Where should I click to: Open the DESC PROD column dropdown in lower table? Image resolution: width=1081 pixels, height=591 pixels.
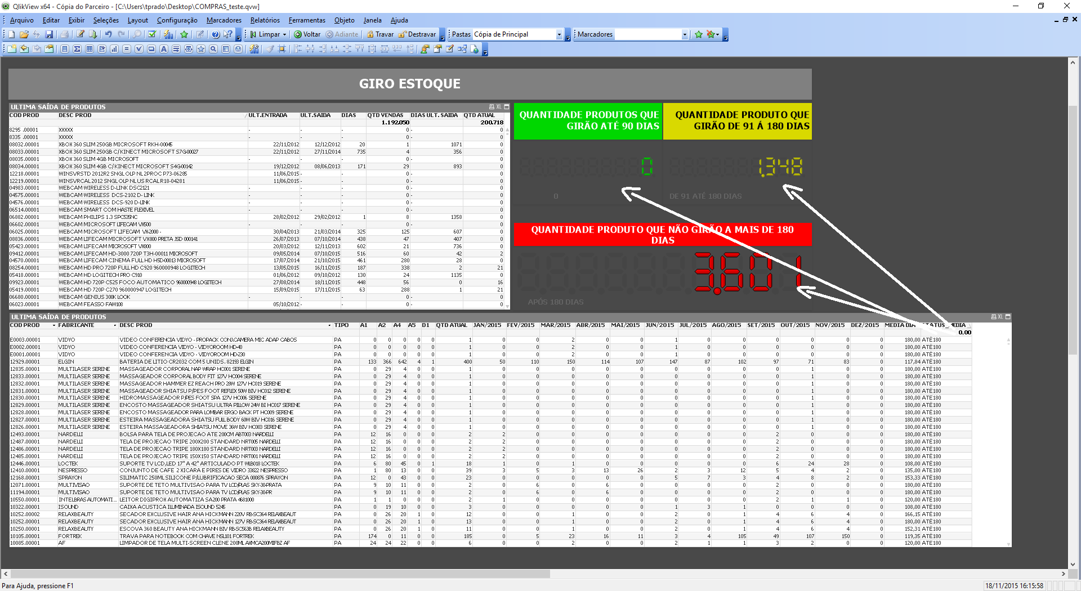[329, 325]
